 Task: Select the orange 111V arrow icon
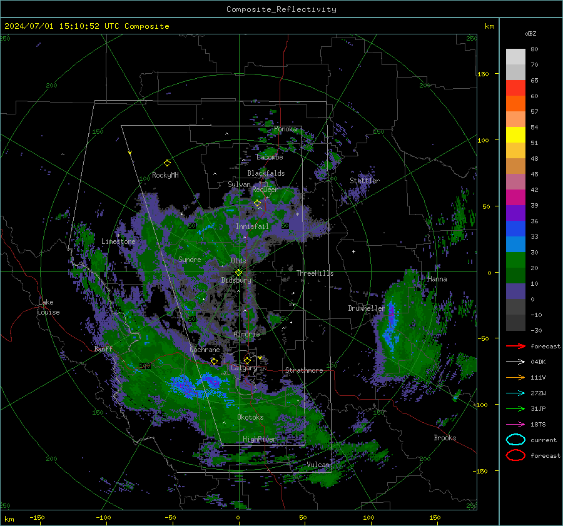pos(515,377)
